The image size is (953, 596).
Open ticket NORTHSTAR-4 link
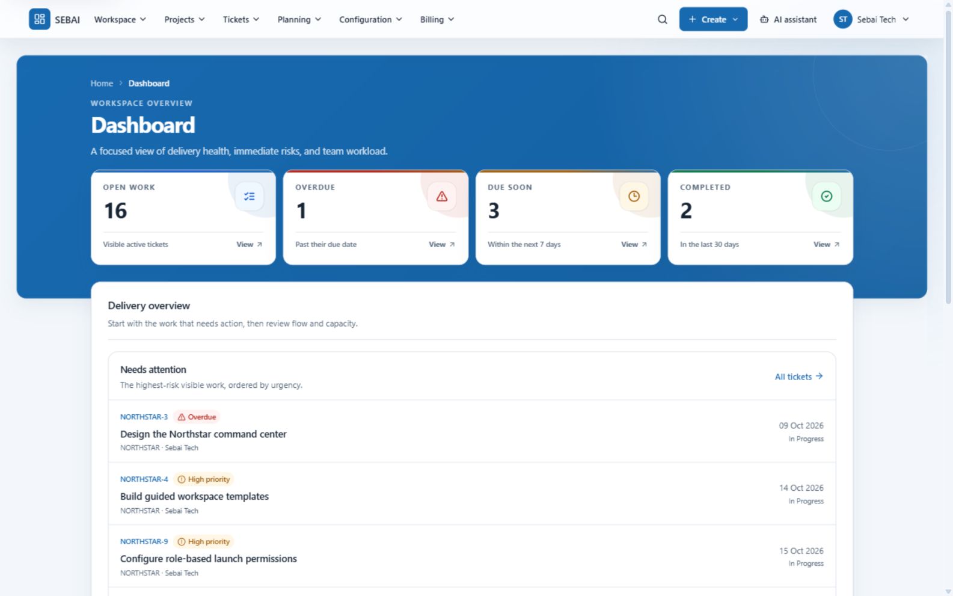(144, 479)
